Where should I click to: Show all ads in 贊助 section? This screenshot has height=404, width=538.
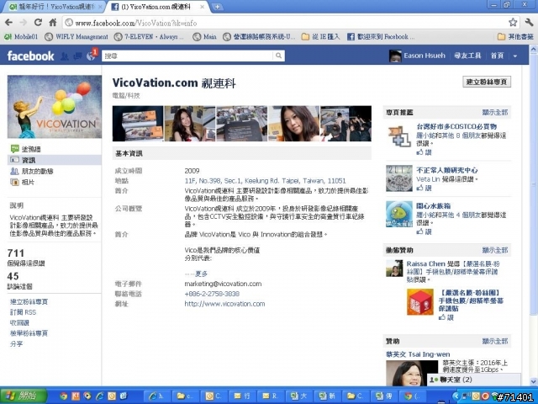click(494, 341)
